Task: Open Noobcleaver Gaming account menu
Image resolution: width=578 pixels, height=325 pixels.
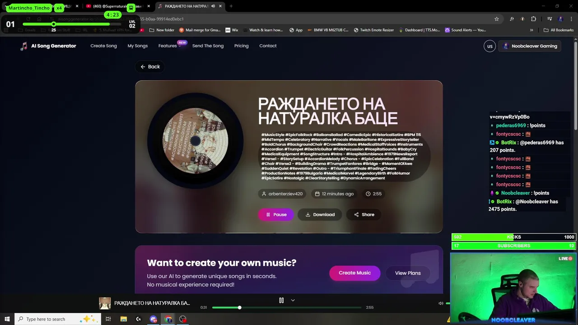Action: (x=530, y=46)
